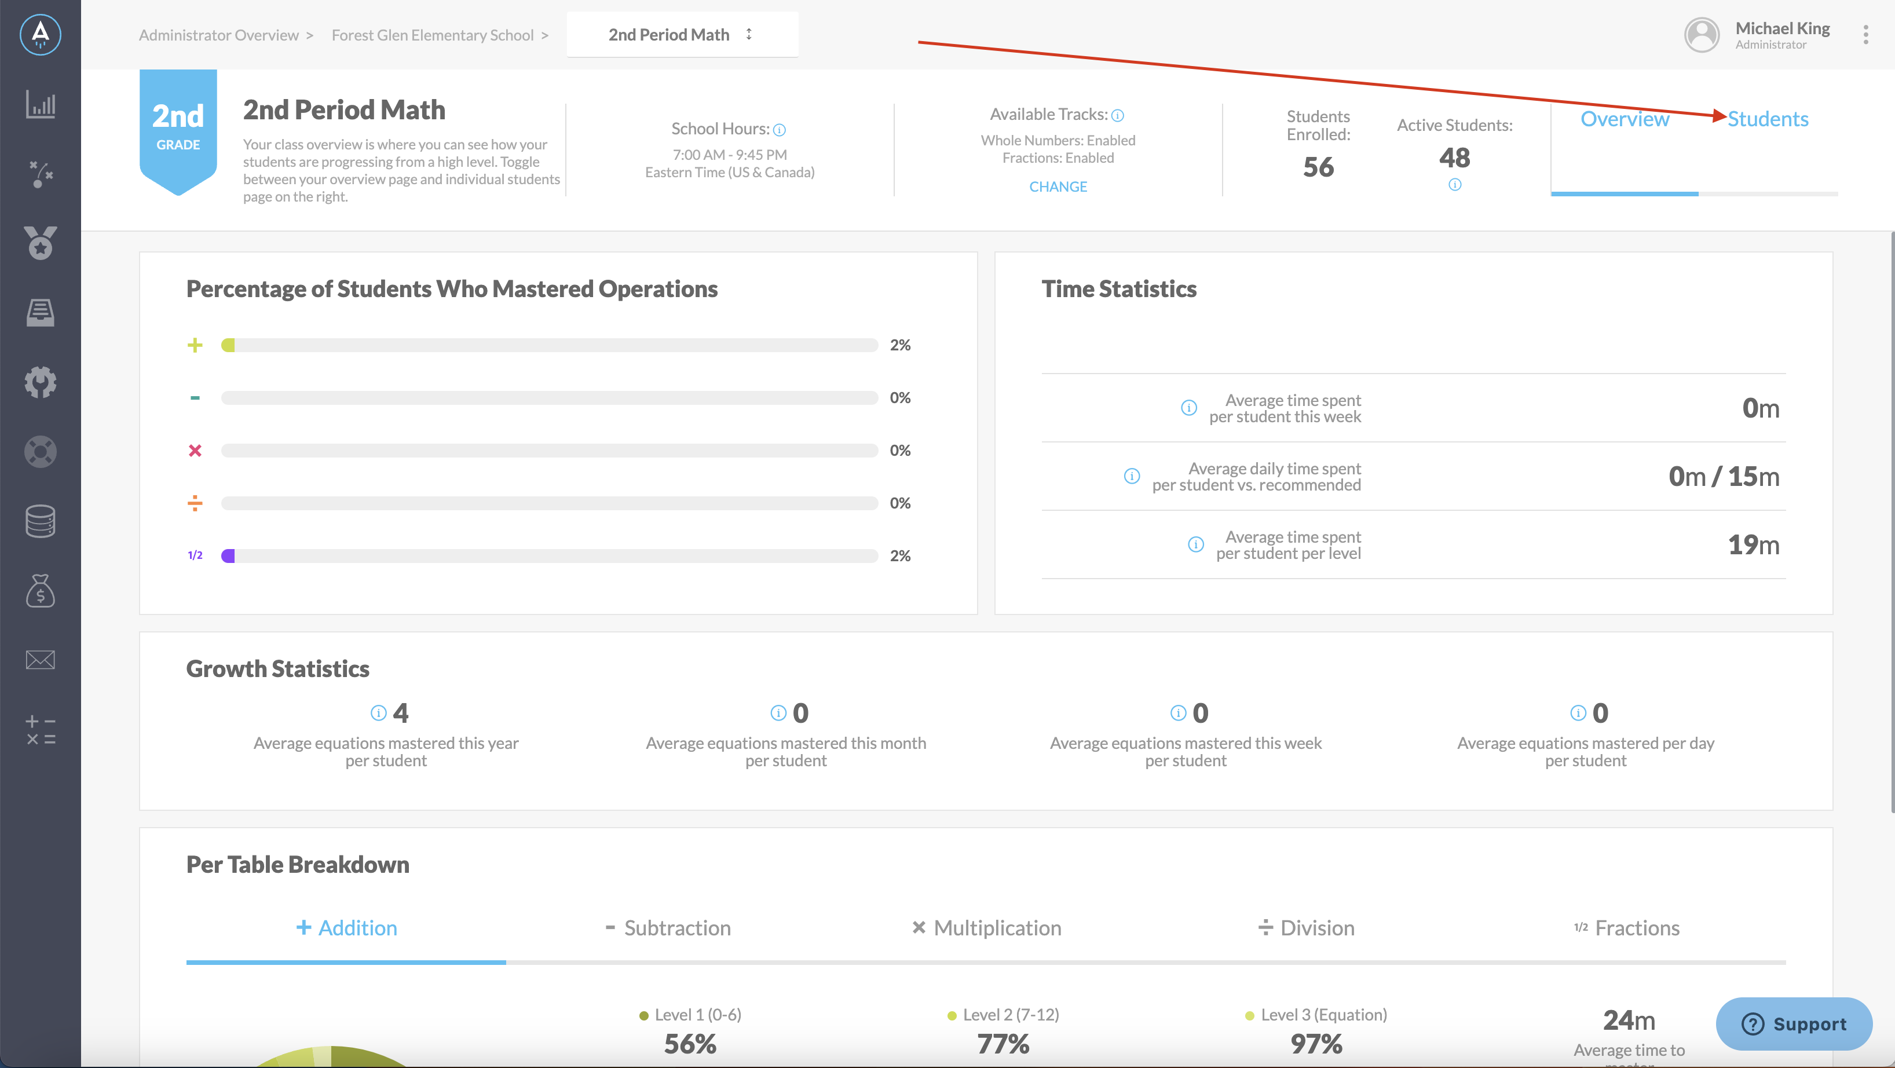Screen dimensions: 1895x1068
Task: Click info icon for average time this week
Action: 1189,408
